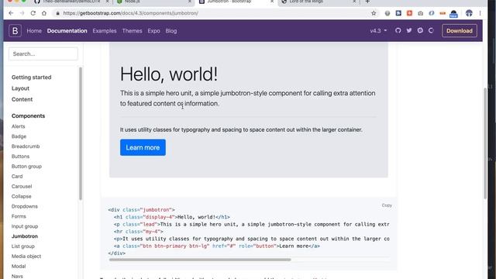This screenshot has width=496, height=279.
Task: Expand Layout section in sidebar
Action: [x=20, y=88]
